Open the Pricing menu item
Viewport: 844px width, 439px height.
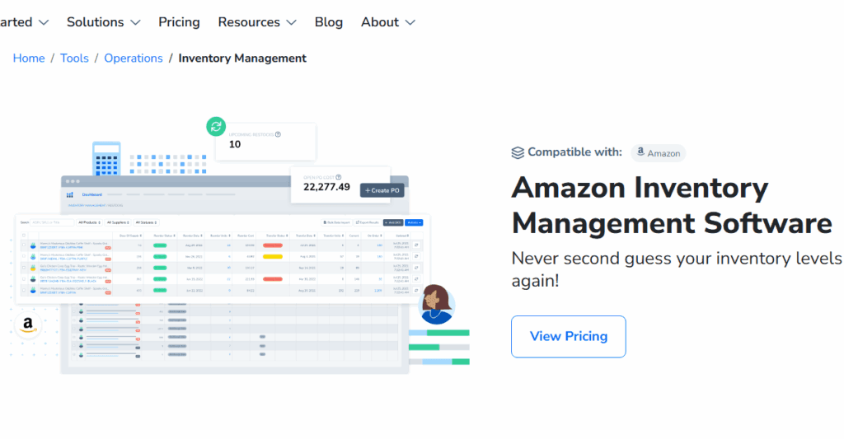(179, 22)
